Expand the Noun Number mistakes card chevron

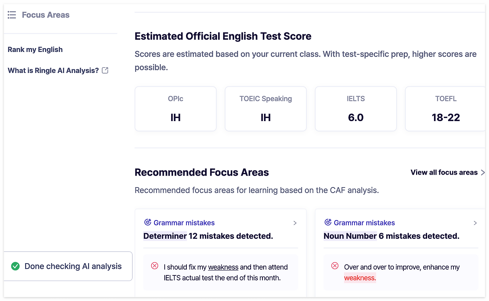475,223
